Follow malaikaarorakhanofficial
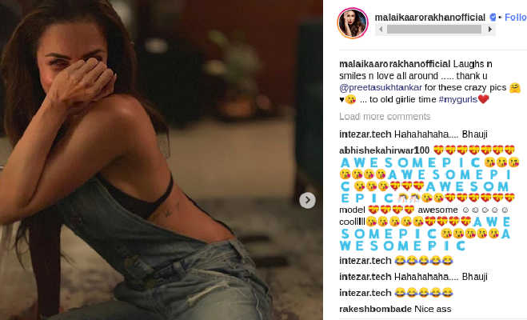Image resolution: width=527 pixels, height=320 pixels. (516, 17)
